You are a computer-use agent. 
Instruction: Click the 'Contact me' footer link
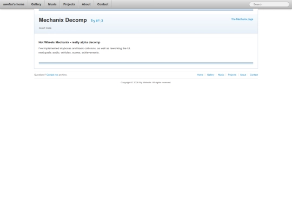(52, 75)
